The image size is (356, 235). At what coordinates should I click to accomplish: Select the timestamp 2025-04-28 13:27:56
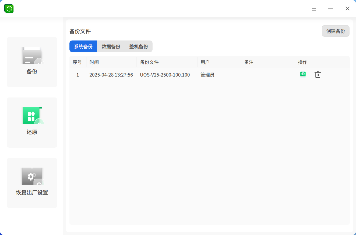(x=111, y=75)
